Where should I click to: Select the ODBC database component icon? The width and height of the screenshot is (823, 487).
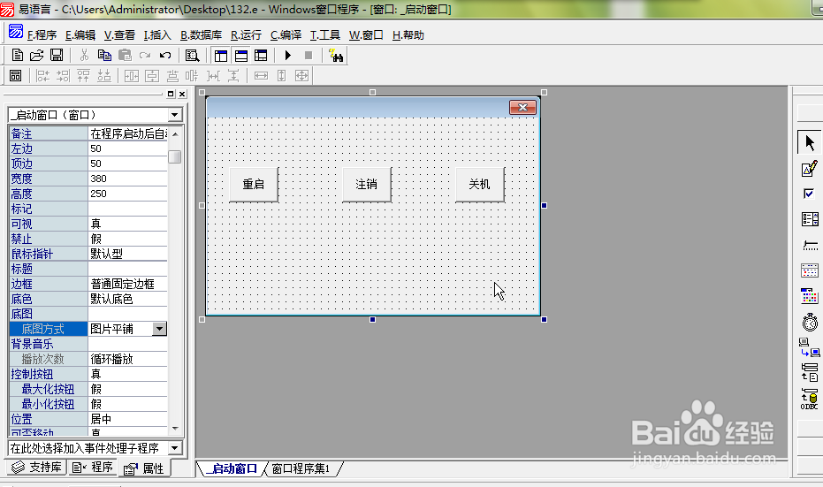coord(810,399)
